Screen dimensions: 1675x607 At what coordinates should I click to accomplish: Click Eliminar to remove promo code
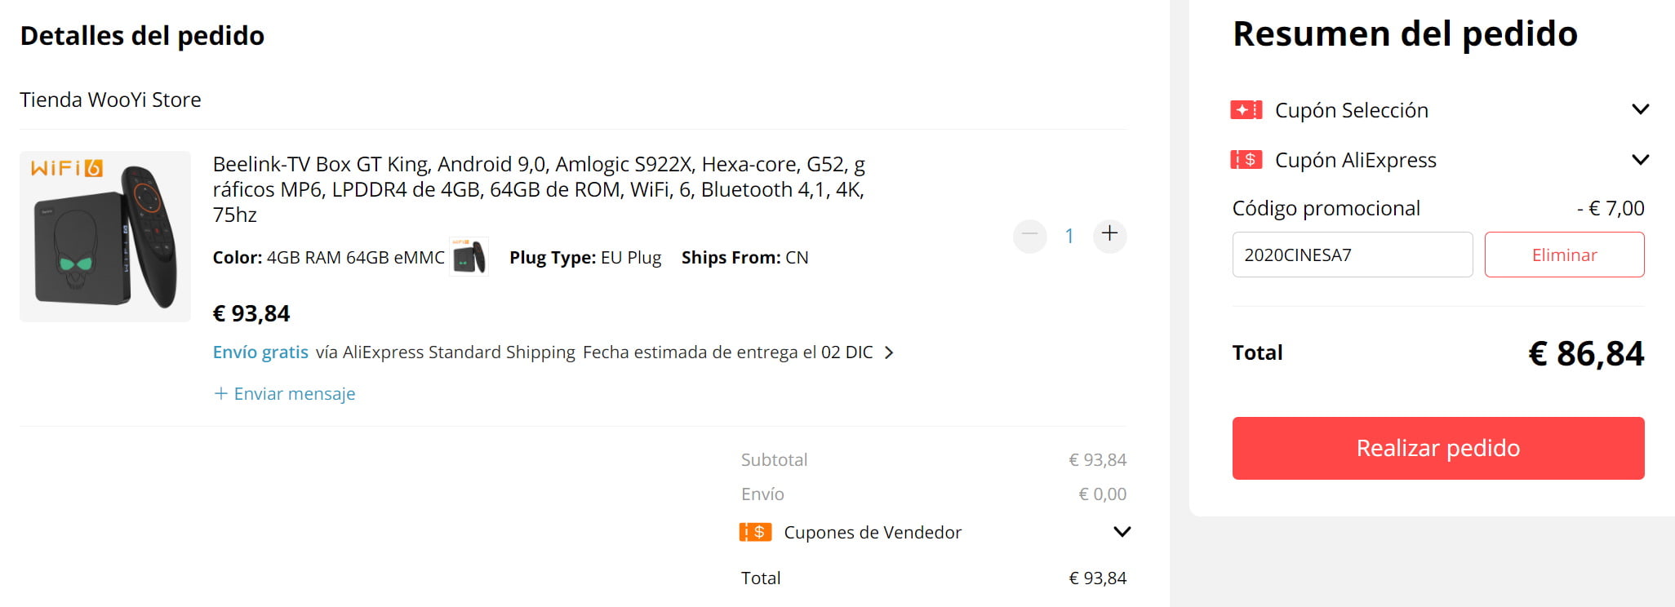click(x=1563, y=255)
